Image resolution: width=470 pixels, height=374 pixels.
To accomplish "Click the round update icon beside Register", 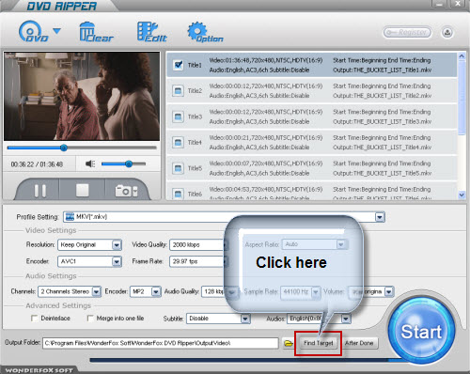I will [447, 33].
